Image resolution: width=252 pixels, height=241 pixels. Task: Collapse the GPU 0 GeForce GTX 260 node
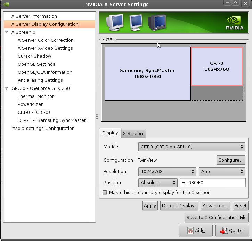pyautogui.click(x=7, y=88)
